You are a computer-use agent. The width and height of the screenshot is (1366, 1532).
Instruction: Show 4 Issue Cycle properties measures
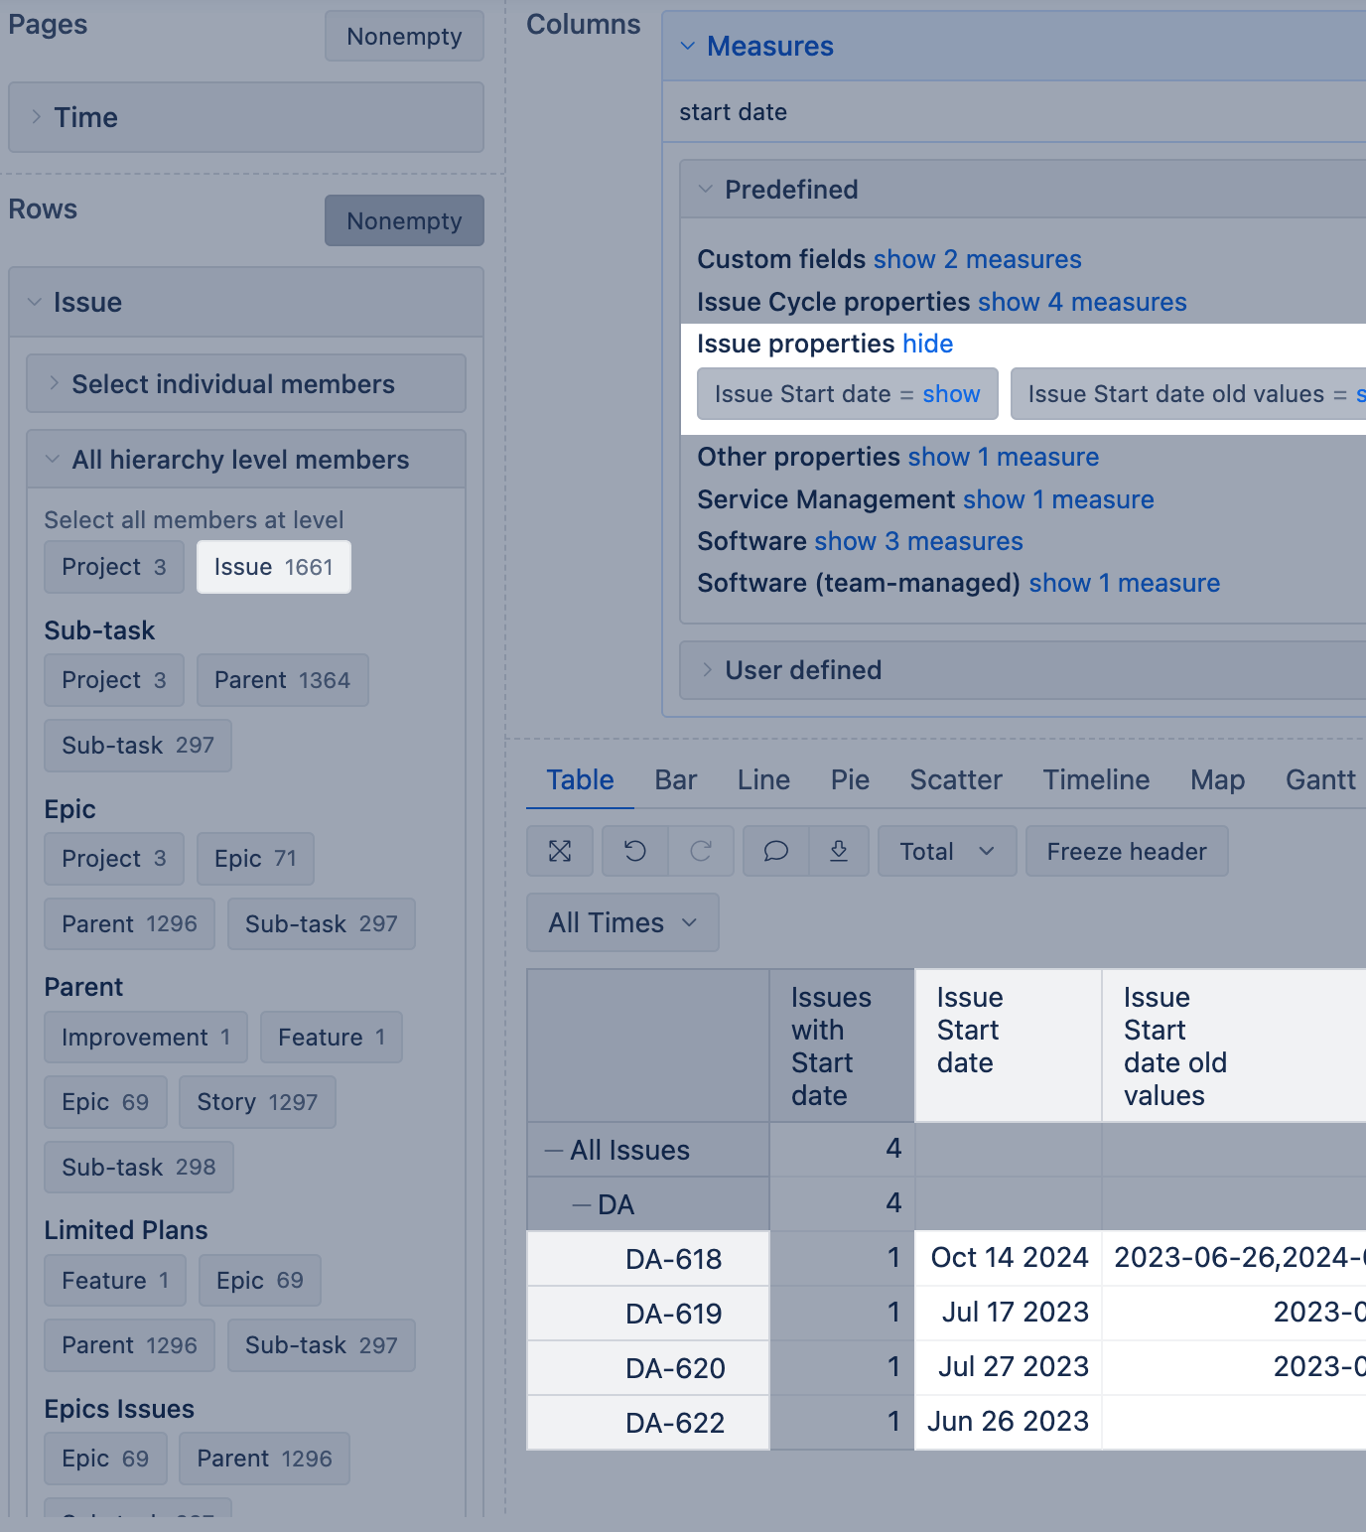point(1082,302)
